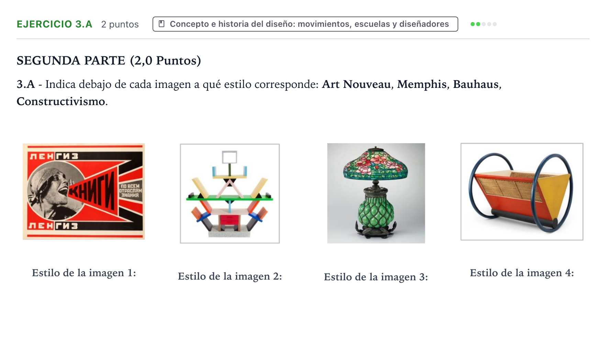Click the Estilo de la imagen 2 label

point(230,276)
